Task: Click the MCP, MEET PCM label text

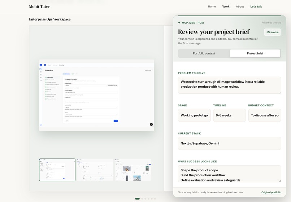Action: click(x=193, y=23)
